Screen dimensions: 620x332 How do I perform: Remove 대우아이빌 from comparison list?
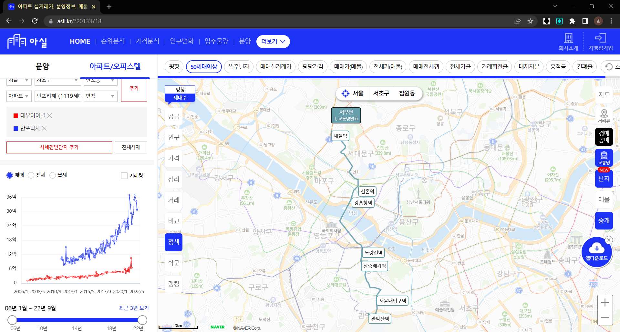(x=49, y=115)
